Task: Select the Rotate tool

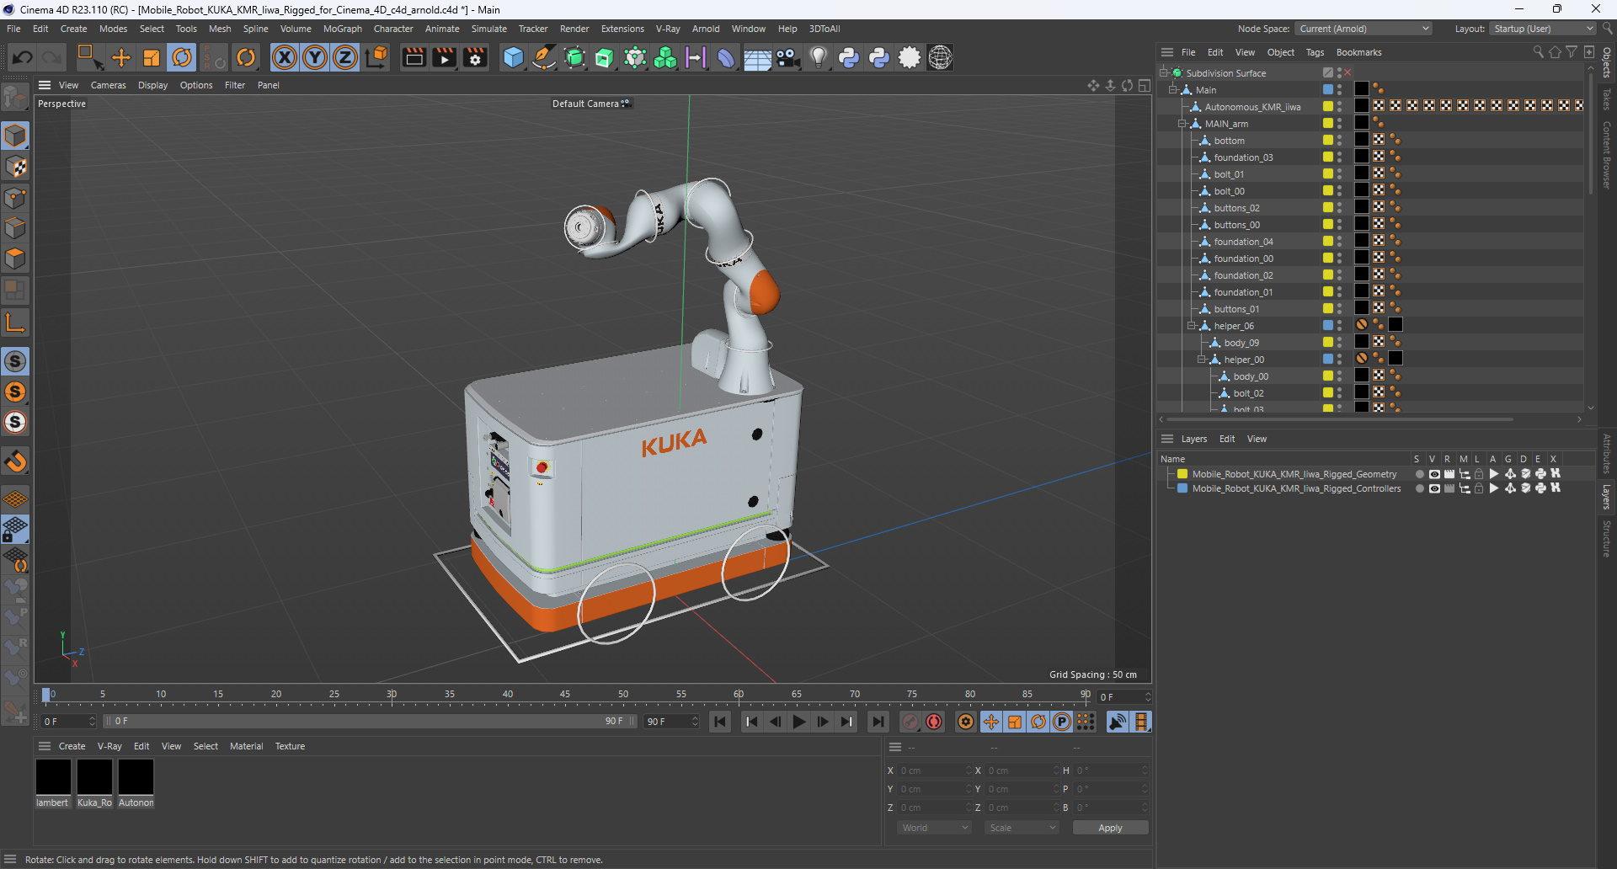Action: 182,57
